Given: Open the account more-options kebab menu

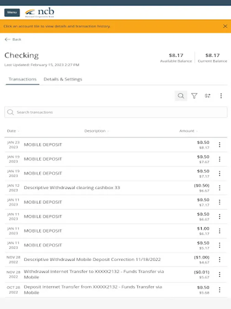Looking at the screenshot, I should tap(221, 96).
